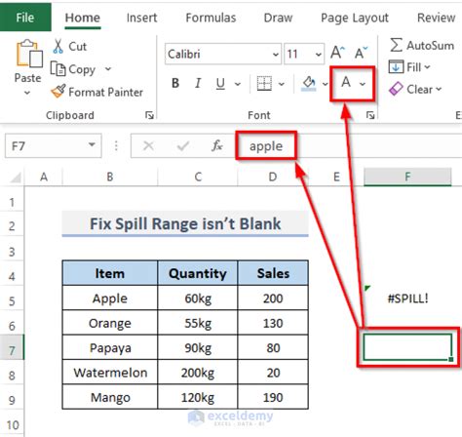Expand the Underline style dropdown arrow
Screen dimensions: 462x437
[x=238, y=84]
